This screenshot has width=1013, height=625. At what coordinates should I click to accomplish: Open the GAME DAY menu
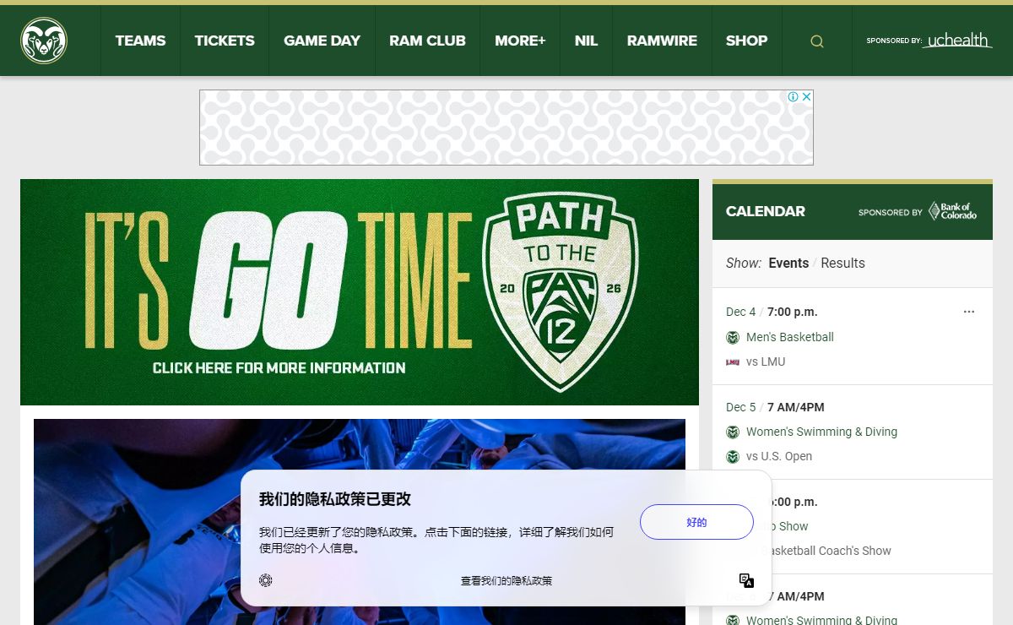pyautogui.click(x=322, y=41)
